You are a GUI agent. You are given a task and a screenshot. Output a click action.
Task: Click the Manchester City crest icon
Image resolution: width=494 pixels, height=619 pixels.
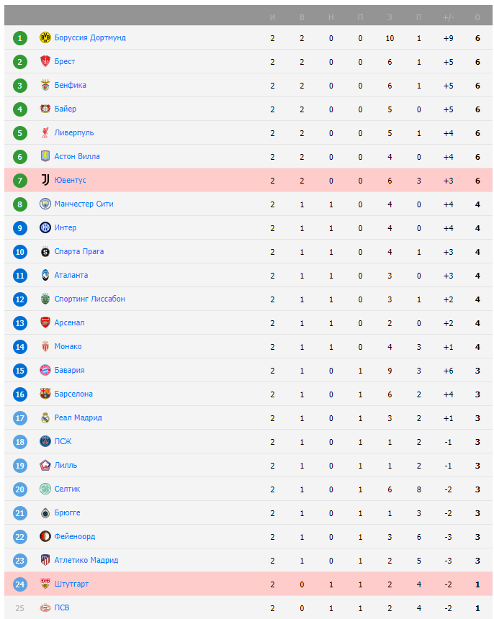[x=45, y=204]
